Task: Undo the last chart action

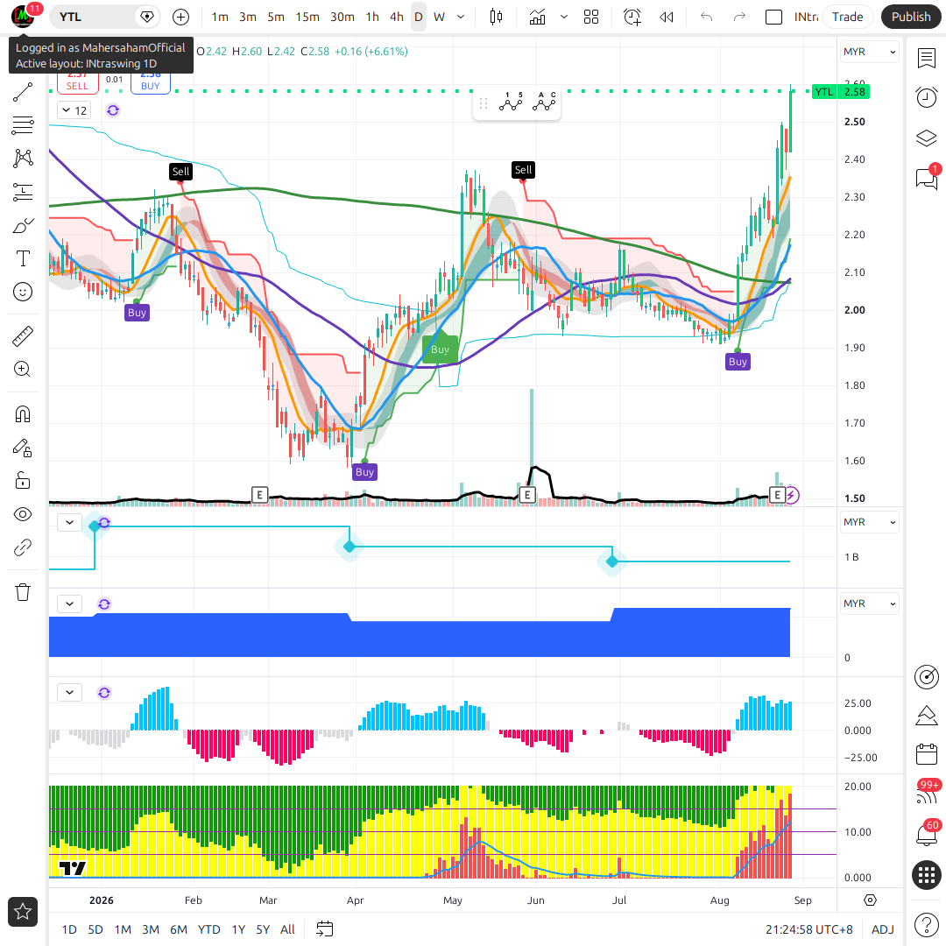Action: pos(707,17)
